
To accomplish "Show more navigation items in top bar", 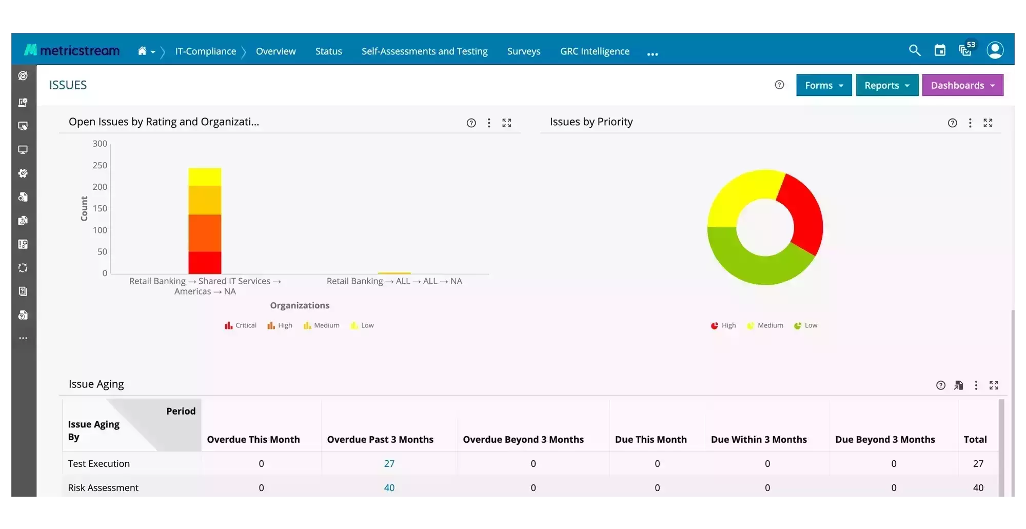I will (x=653, y=53).
